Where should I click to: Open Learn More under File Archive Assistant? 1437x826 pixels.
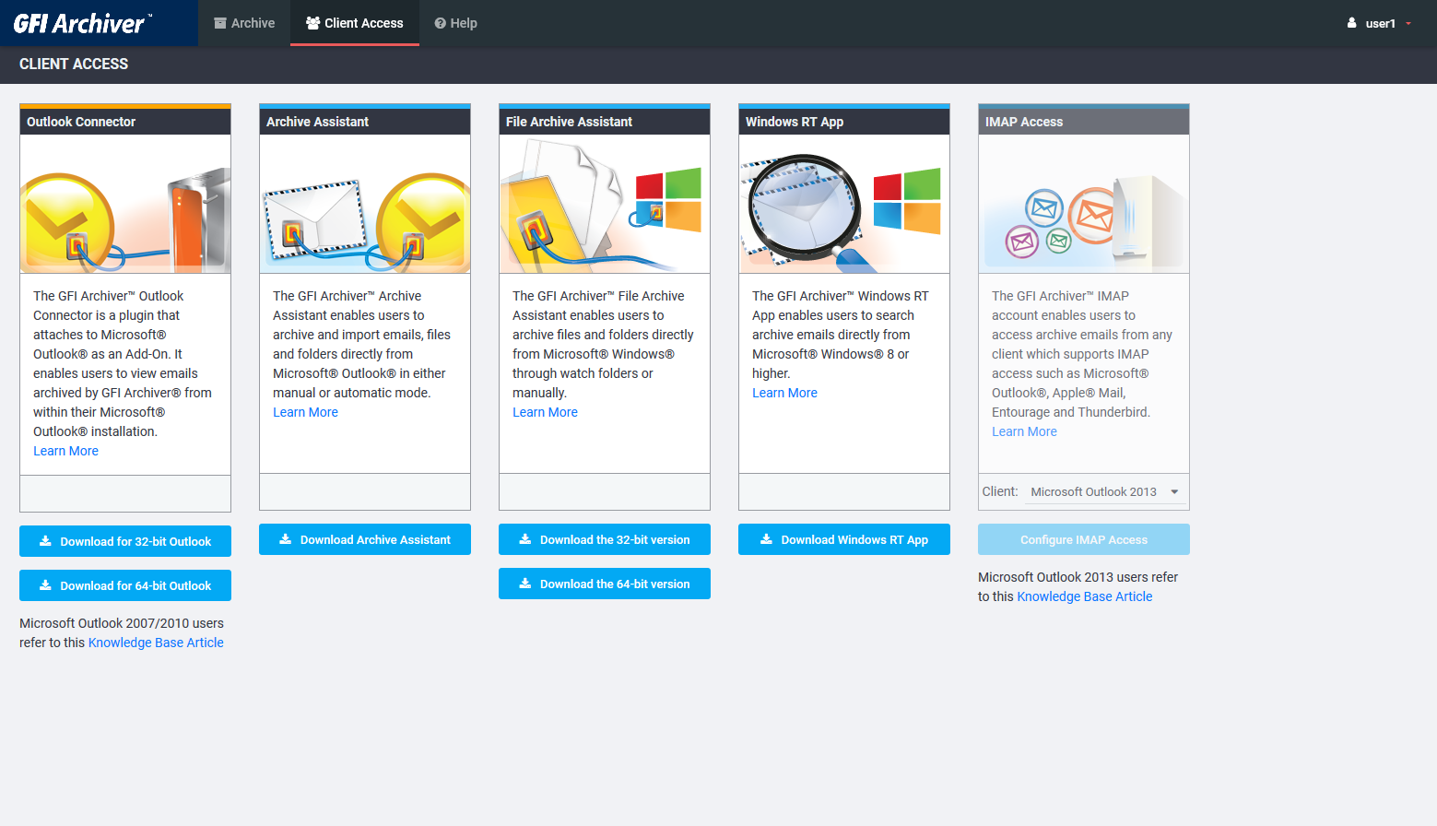(545, 412)
